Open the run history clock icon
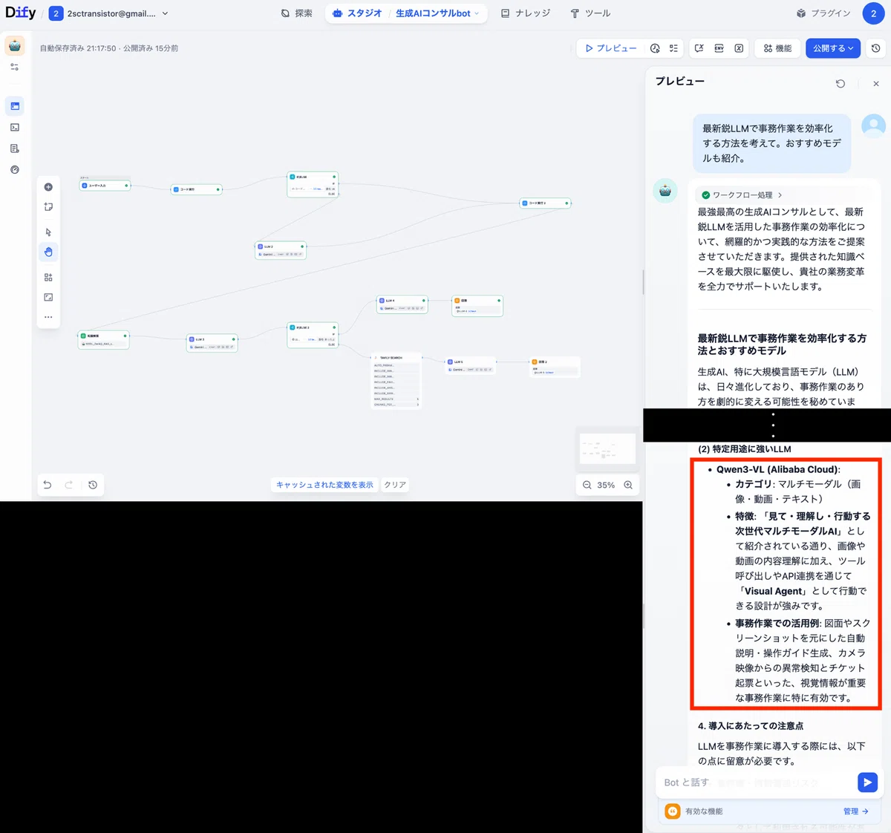This screenshot has width=891, height=833. (655, 48)
